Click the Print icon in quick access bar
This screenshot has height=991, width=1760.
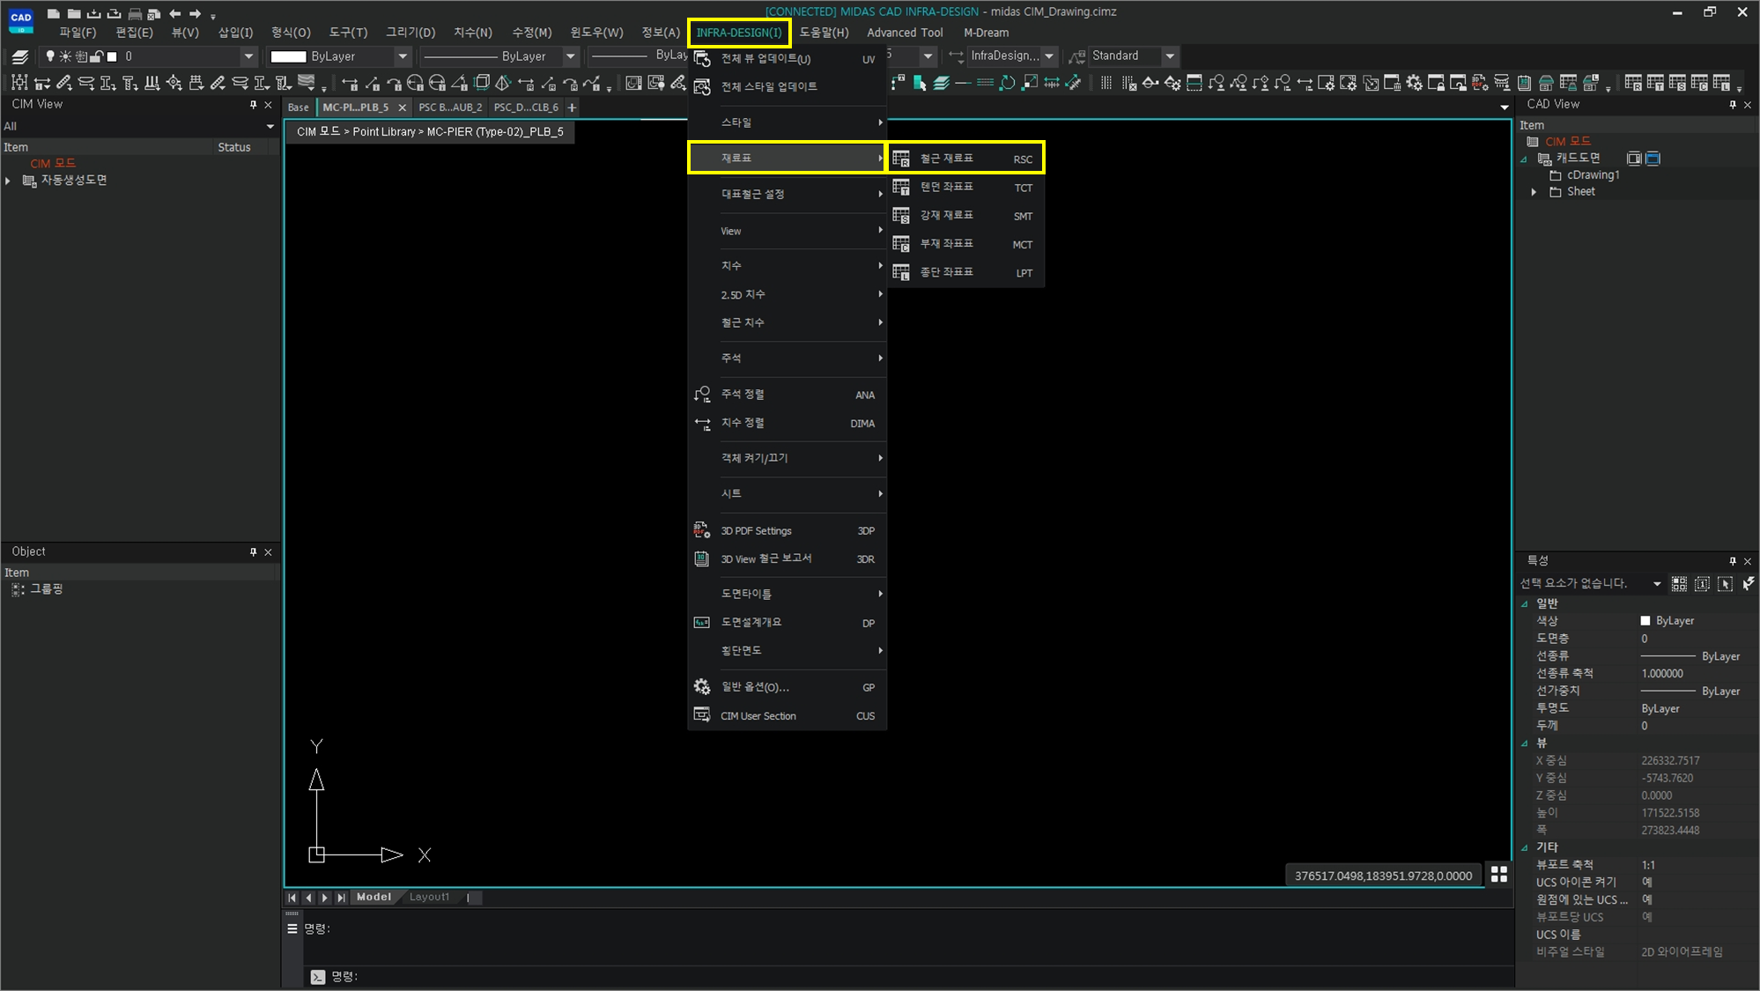135,13
